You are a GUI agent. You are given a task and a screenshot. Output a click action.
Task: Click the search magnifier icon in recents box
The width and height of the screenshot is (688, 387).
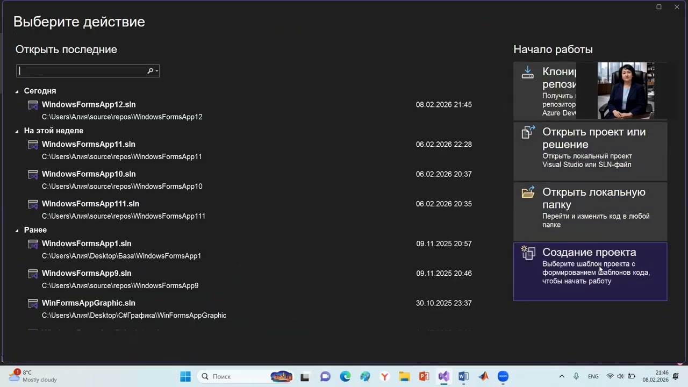point(150,71)
